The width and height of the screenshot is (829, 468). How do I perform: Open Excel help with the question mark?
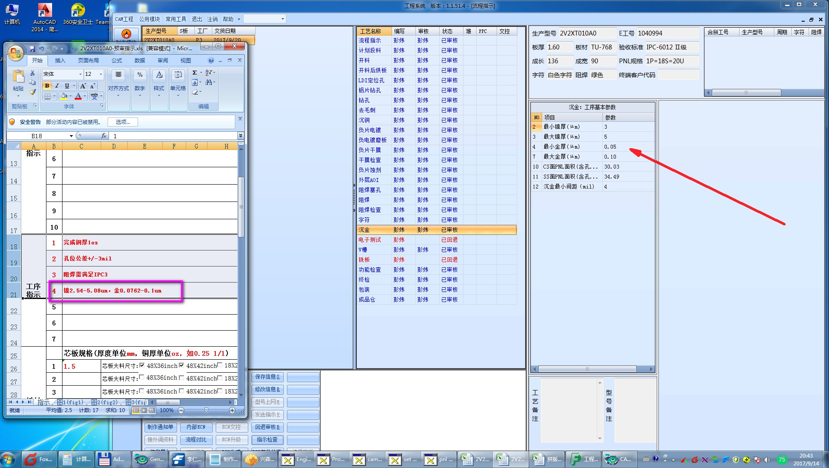point(211,60)
